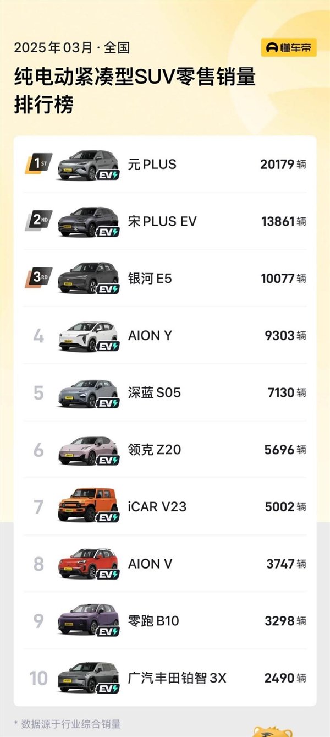Tap the 纯电动紧凑型SUV零售销量 title
Image resolution: width=330 pixels, height=737 pixels.
click(x=135, y=78)
